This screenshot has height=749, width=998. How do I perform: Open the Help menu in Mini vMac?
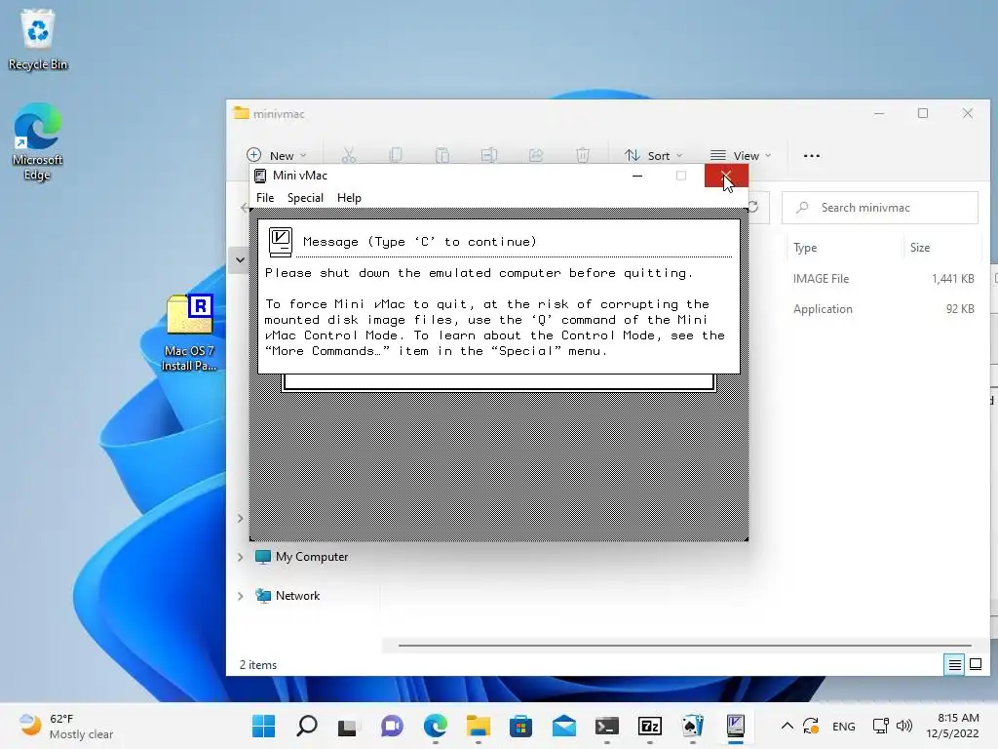click(x=349, y=198)
